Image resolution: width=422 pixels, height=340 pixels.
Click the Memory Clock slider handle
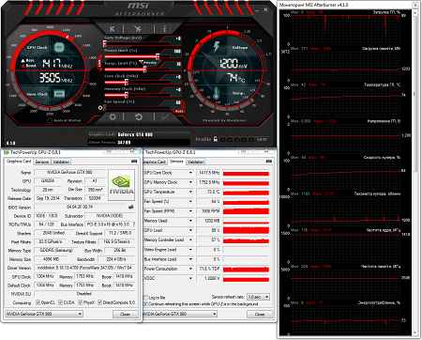127,95
